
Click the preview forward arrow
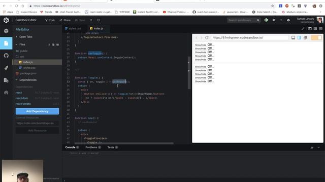pyautogui.click(x=201, y=38)
